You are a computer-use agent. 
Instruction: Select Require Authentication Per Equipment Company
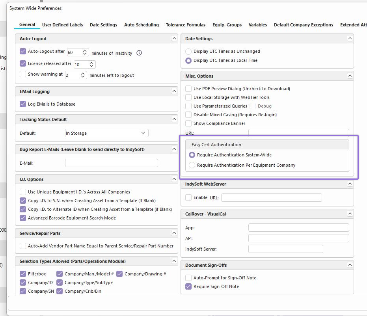tap(192, 165)
